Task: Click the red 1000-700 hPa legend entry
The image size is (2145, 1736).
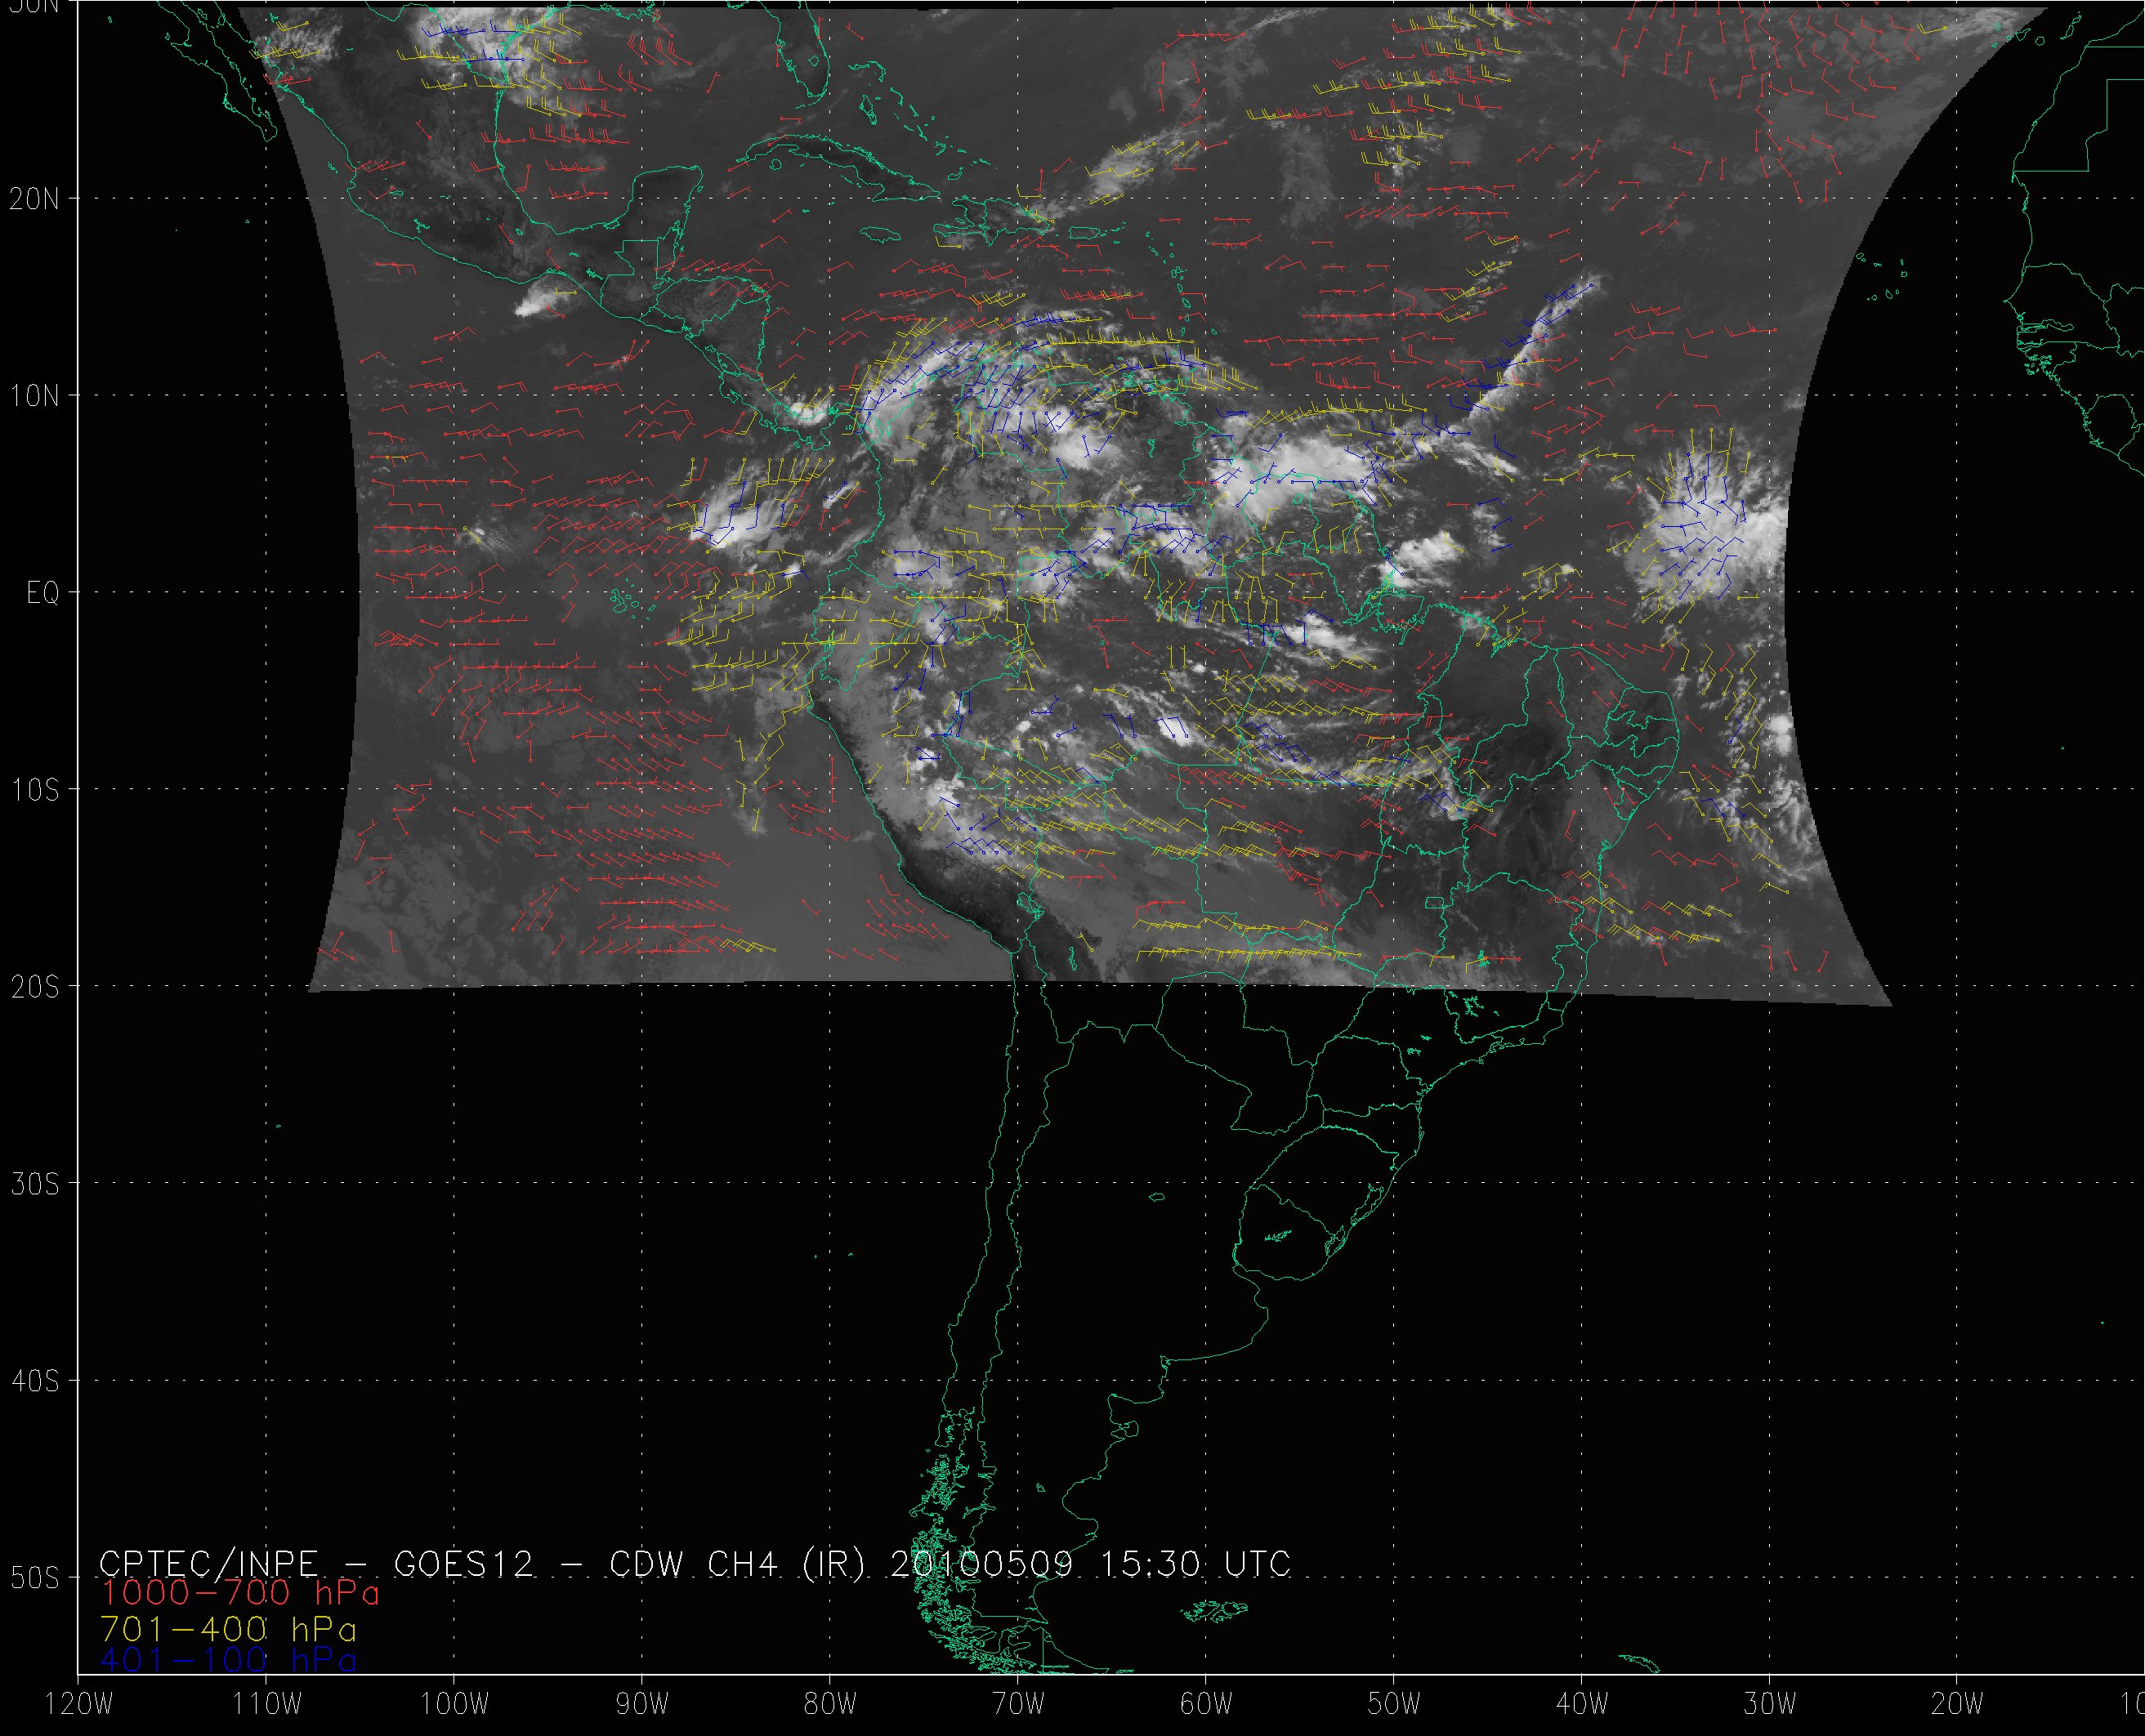Action: coord(240,1592)
